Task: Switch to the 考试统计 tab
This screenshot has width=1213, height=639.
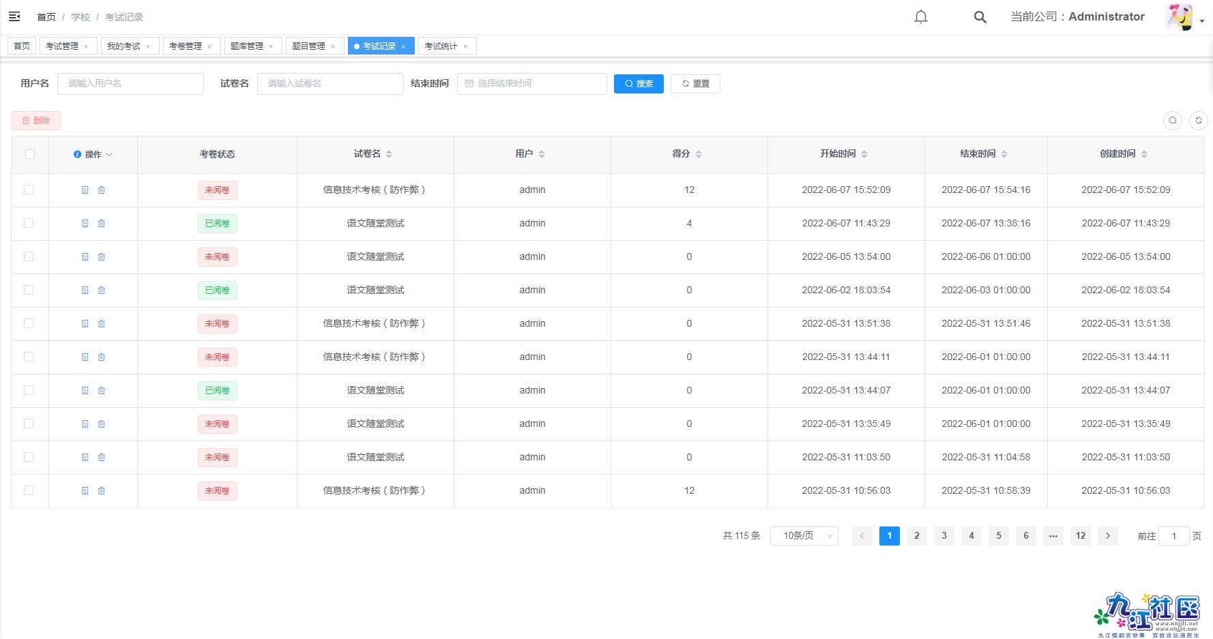Action: click(442, 45)
